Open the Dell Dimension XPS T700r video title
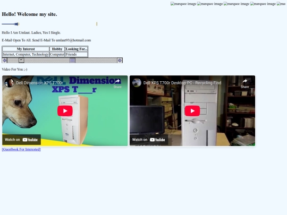The image size is (287, 215). (39, 83)
